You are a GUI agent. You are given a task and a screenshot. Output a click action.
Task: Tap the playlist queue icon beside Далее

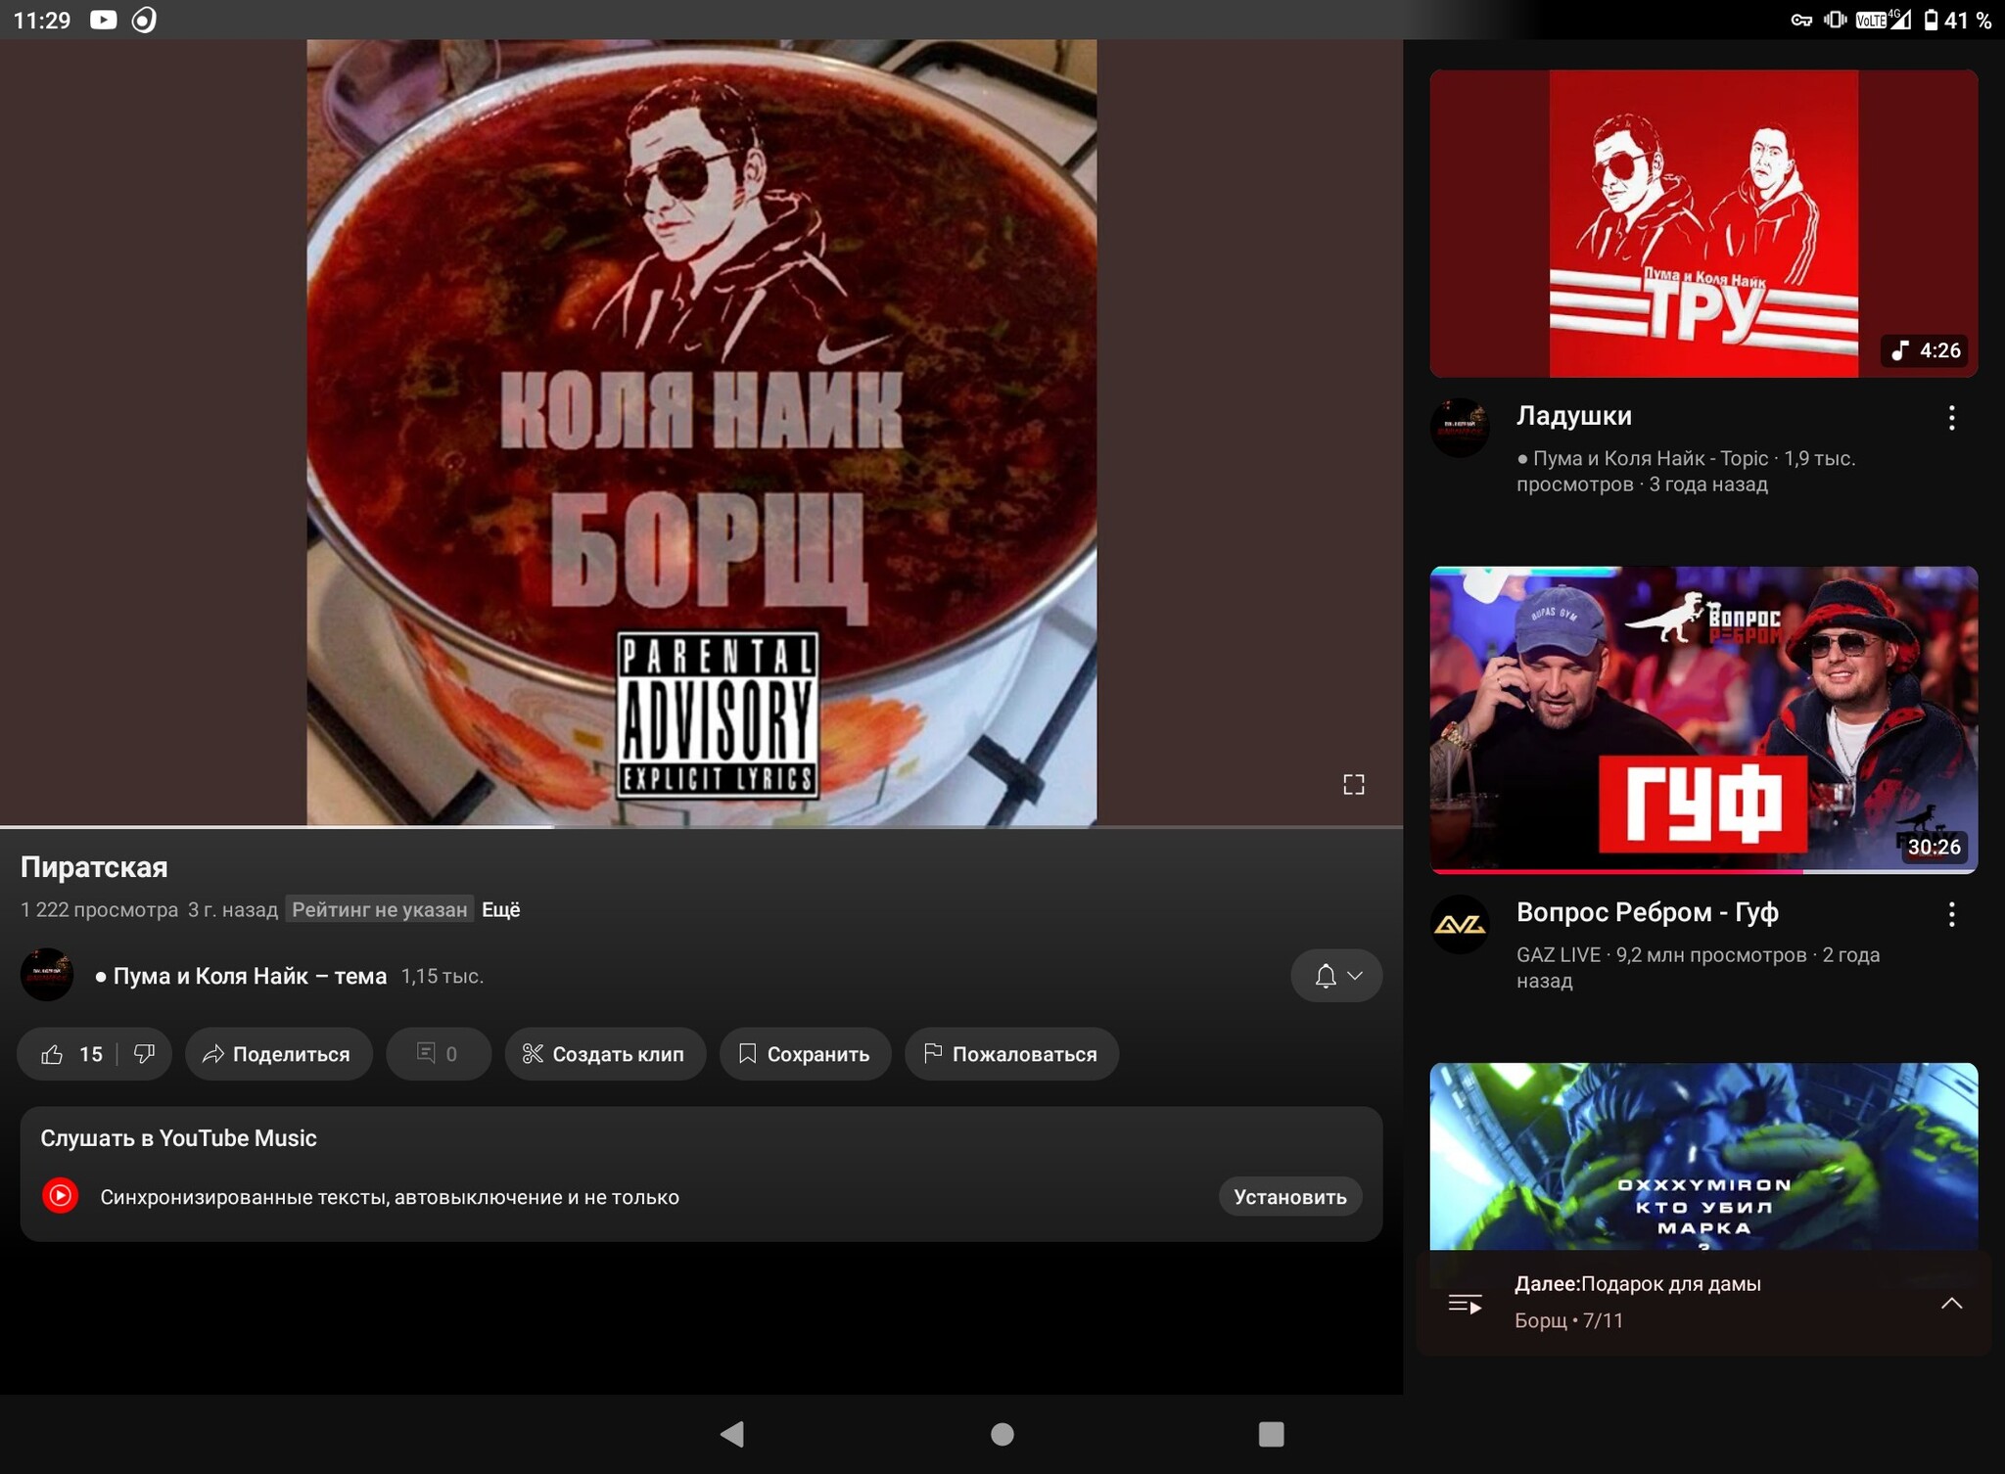click(1465, 1304)
